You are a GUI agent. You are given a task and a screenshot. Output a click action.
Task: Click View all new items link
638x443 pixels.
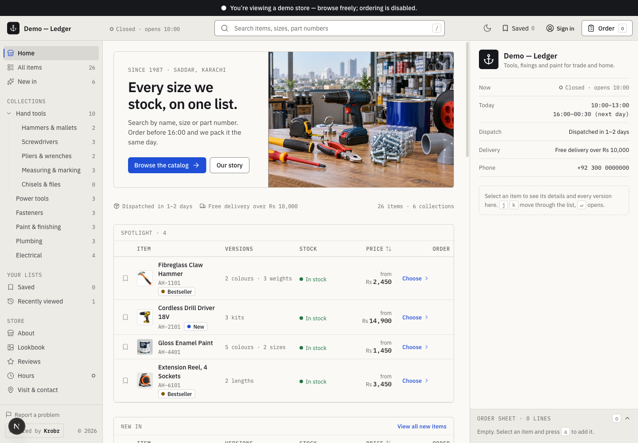tap(422, 426)
